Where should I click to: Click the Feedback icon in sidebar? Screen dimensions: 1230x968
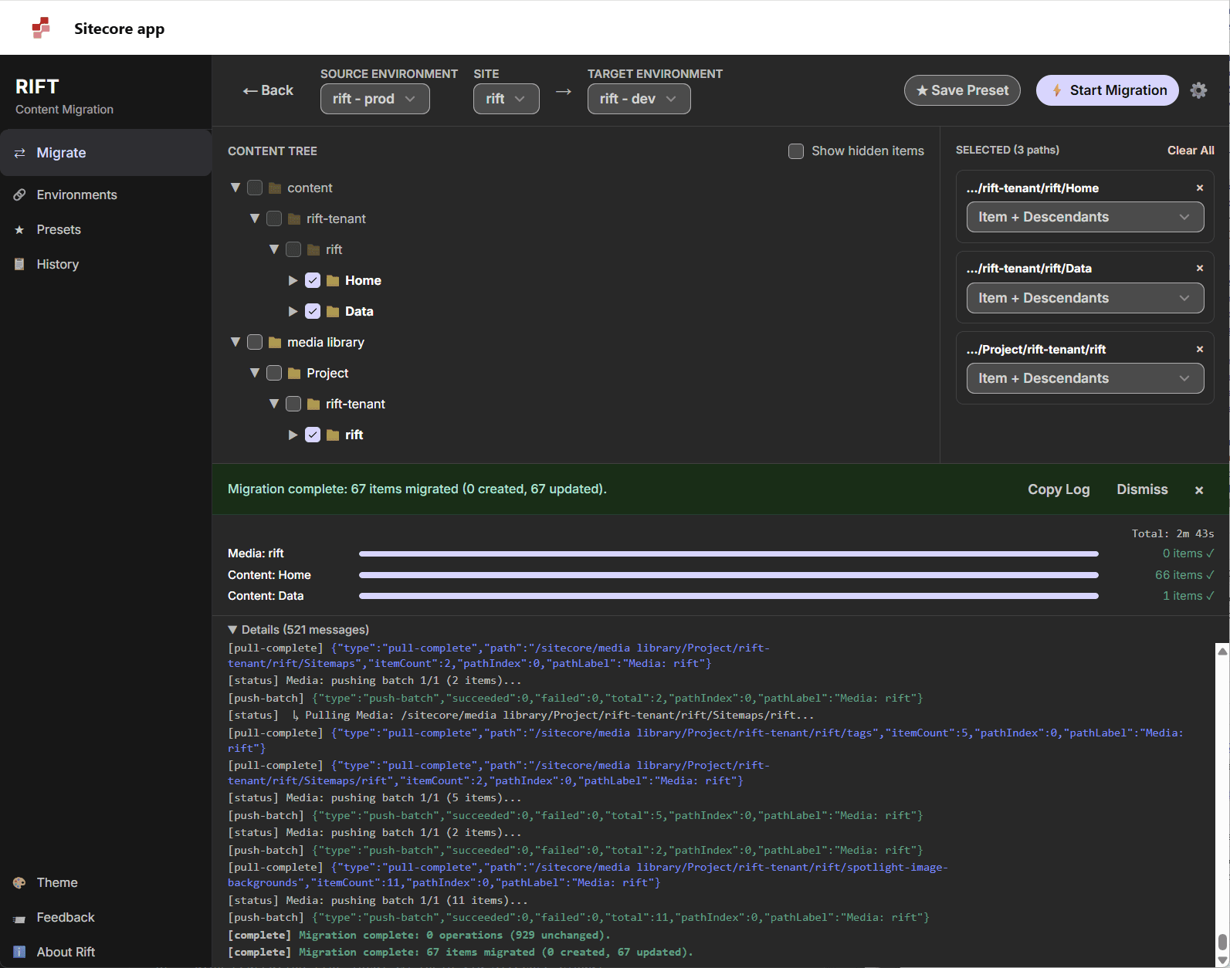point(19,918)
